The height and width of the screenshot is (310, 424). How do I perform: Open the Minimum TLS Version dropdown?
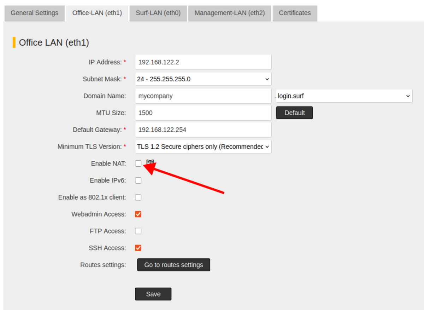(x=203, y=147)
